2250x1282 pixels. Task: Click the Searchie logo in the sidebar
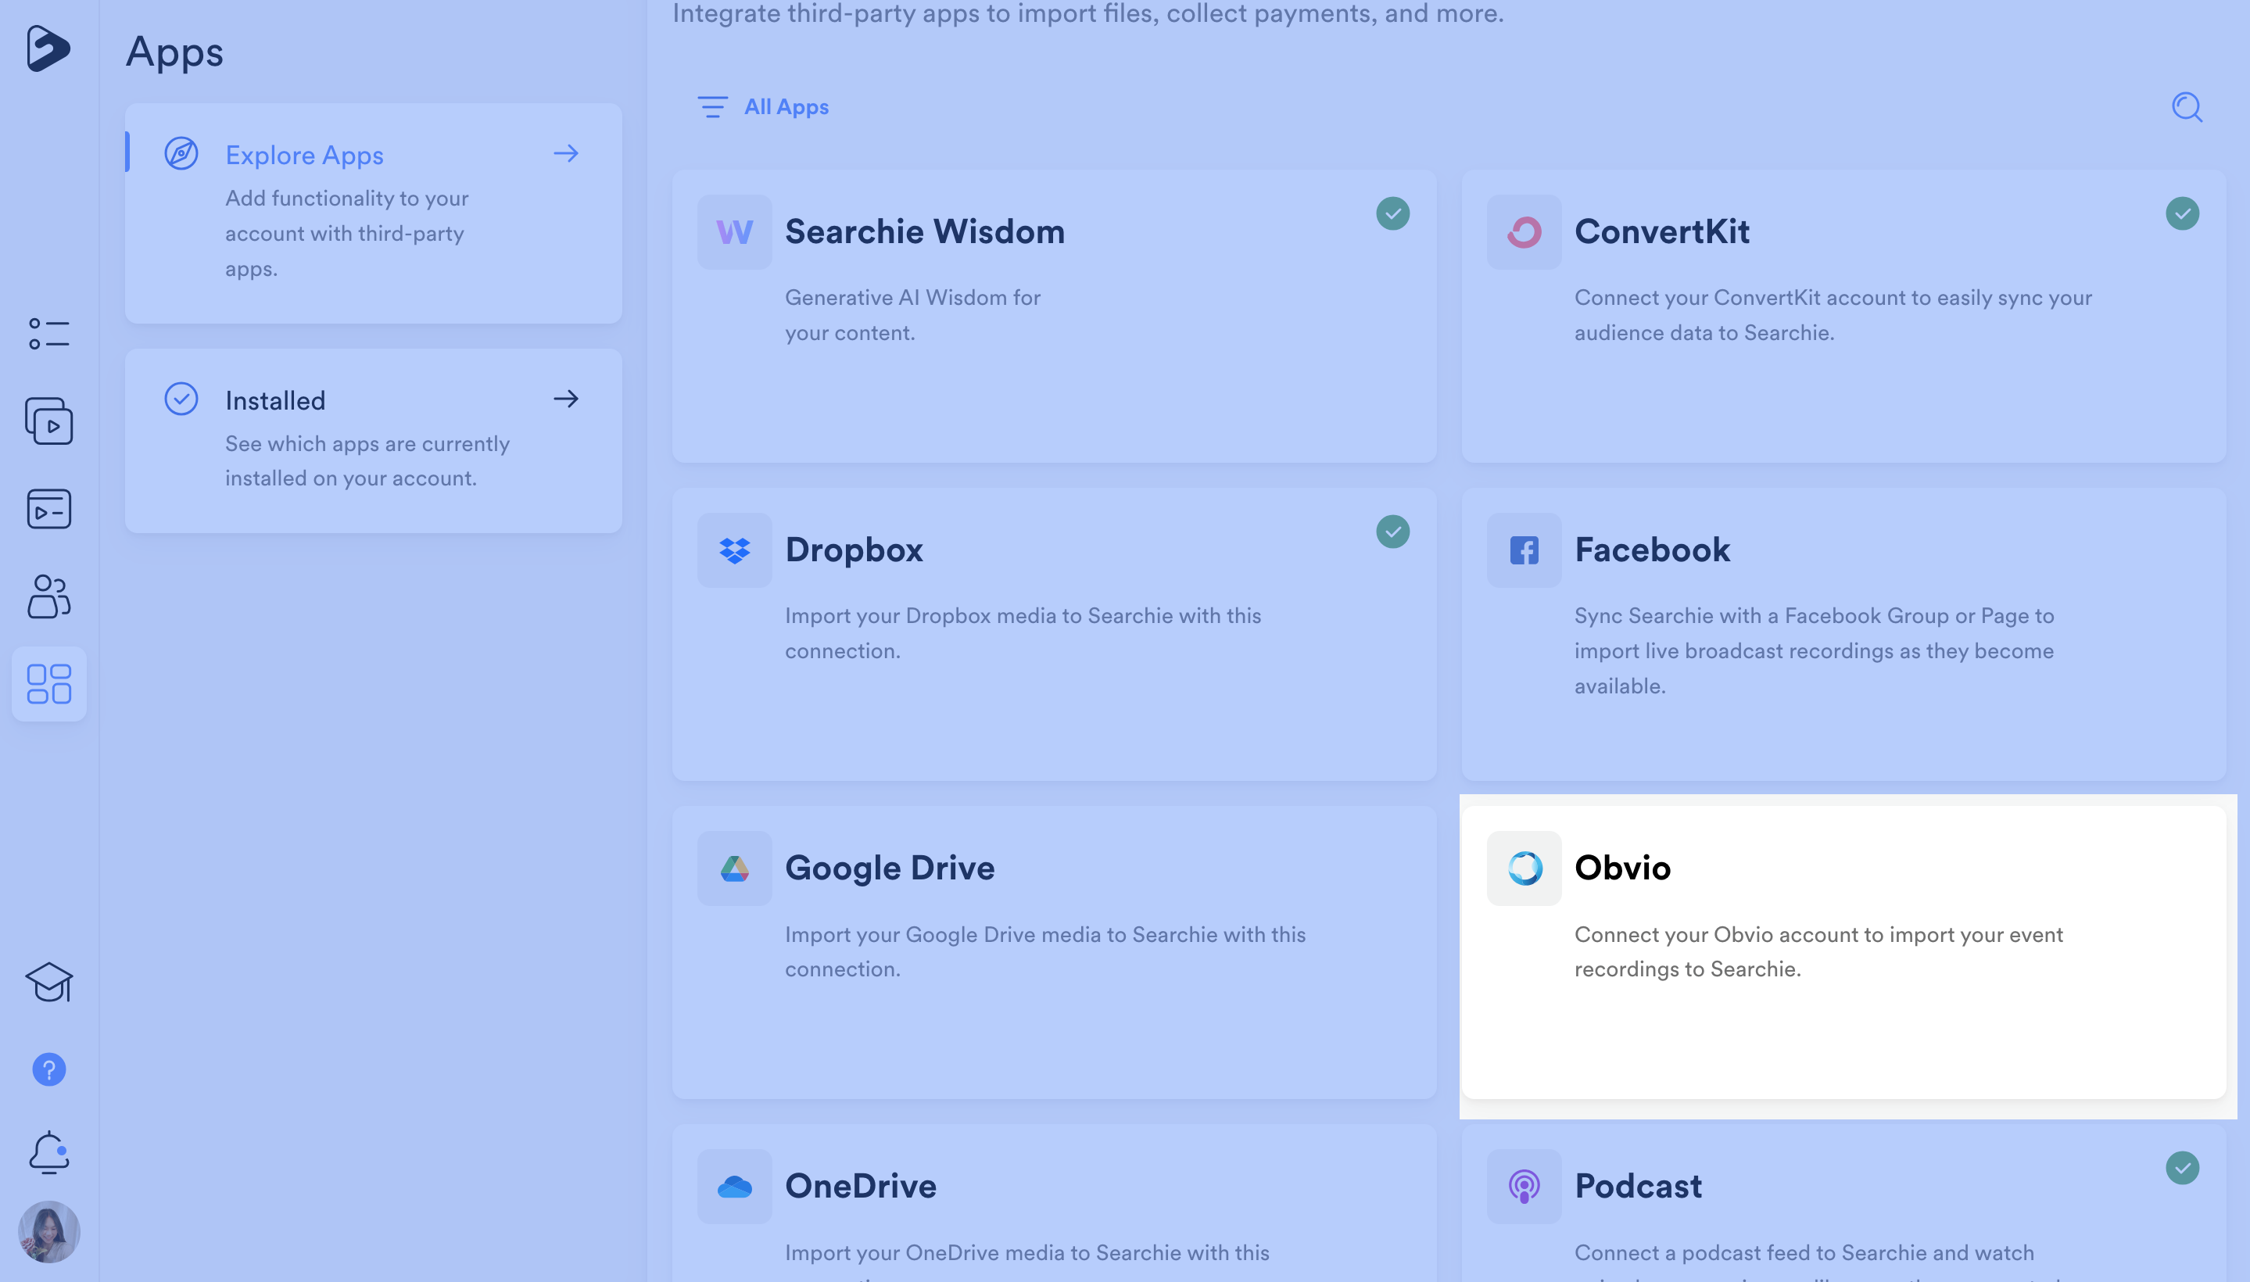(48, 48)
